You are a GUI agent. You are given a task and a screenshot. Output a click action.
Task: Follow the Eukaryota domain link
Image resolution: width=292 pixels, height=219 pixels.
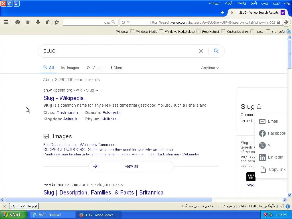(x=111, y=113)
